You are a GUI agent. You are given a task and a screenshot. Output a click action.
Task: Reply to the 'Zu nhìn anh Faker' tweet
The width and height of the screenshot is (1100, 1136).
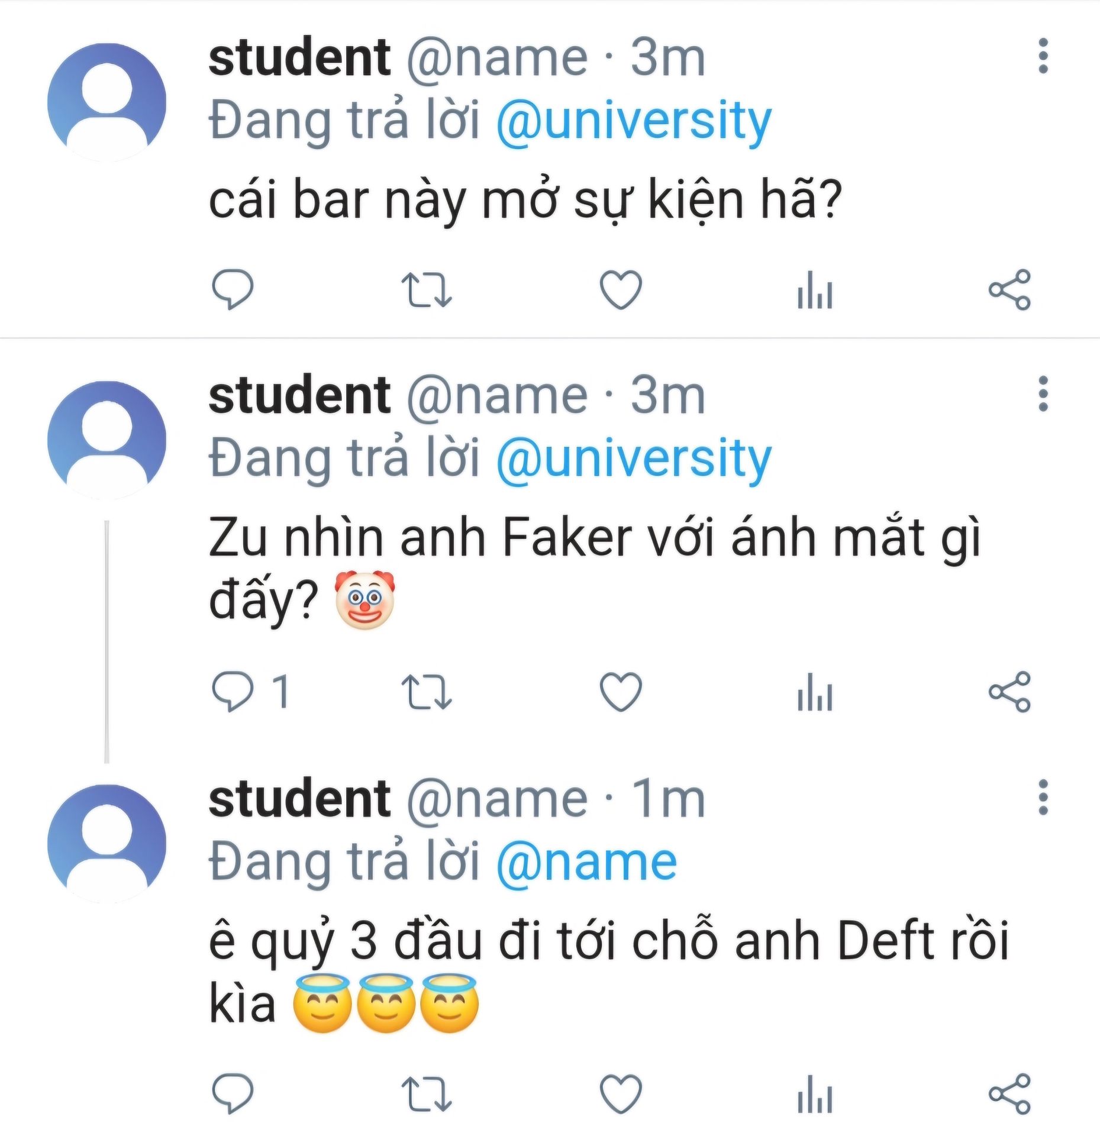(233, 691)
